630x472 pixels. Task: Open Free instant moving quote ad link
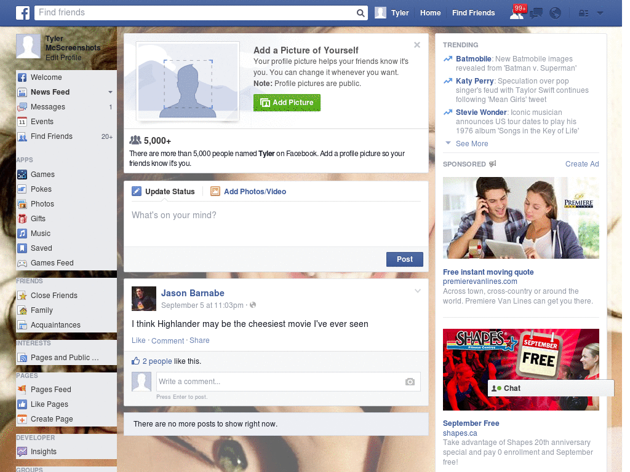click(488, 272)
